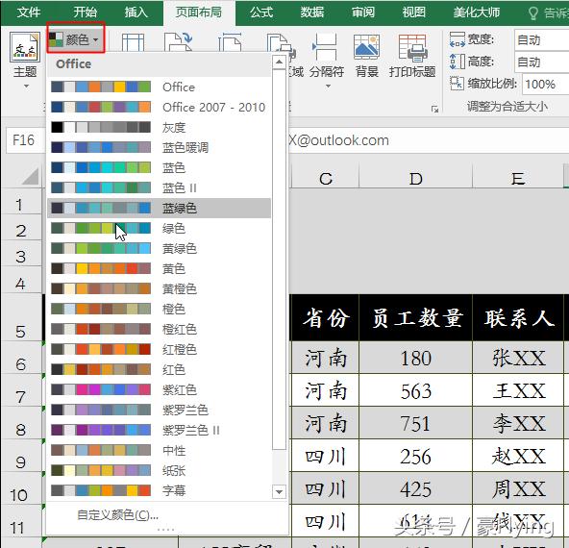Select row 7 header
The width and height of the screenshot is (569, 548).
(x=21, y=390)
